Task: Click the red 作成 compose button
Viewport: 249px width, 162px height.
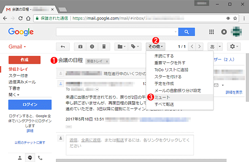Action: click(x=24, y=60)
